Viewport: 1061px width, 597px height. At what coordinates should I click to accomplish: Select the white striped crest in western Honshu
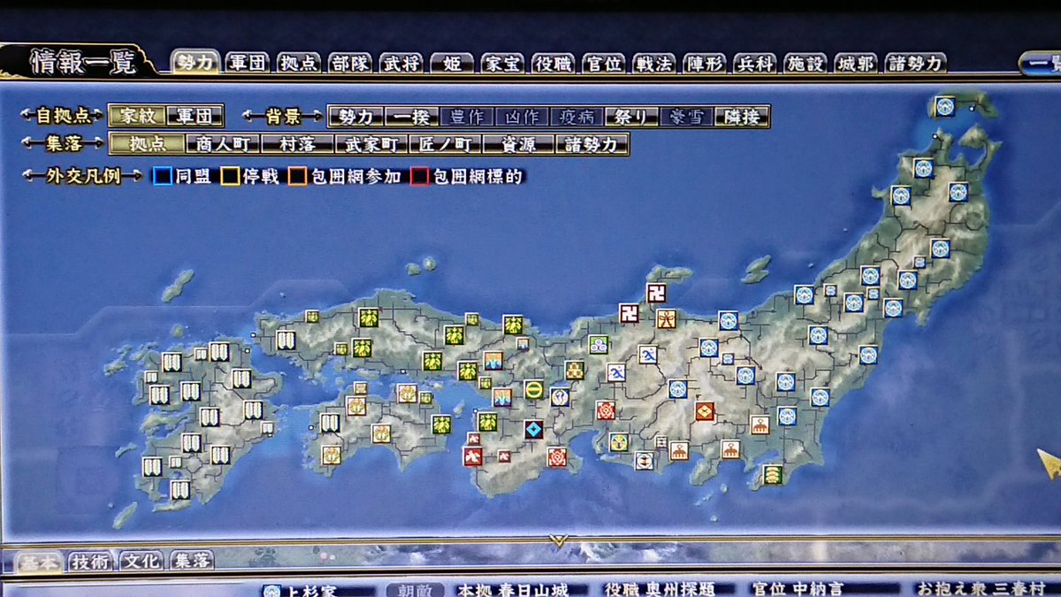click(286, 339)
